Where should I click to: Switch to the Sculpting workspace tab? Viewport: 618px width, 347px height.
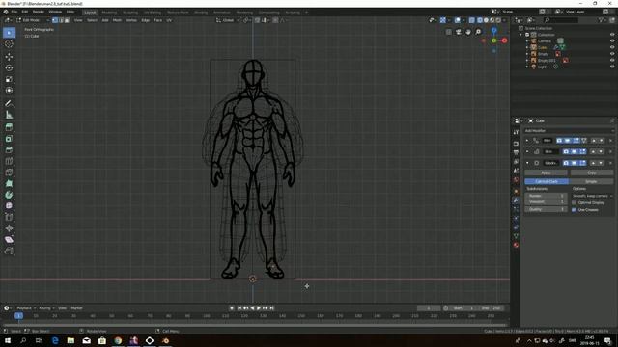click(130, 13)
